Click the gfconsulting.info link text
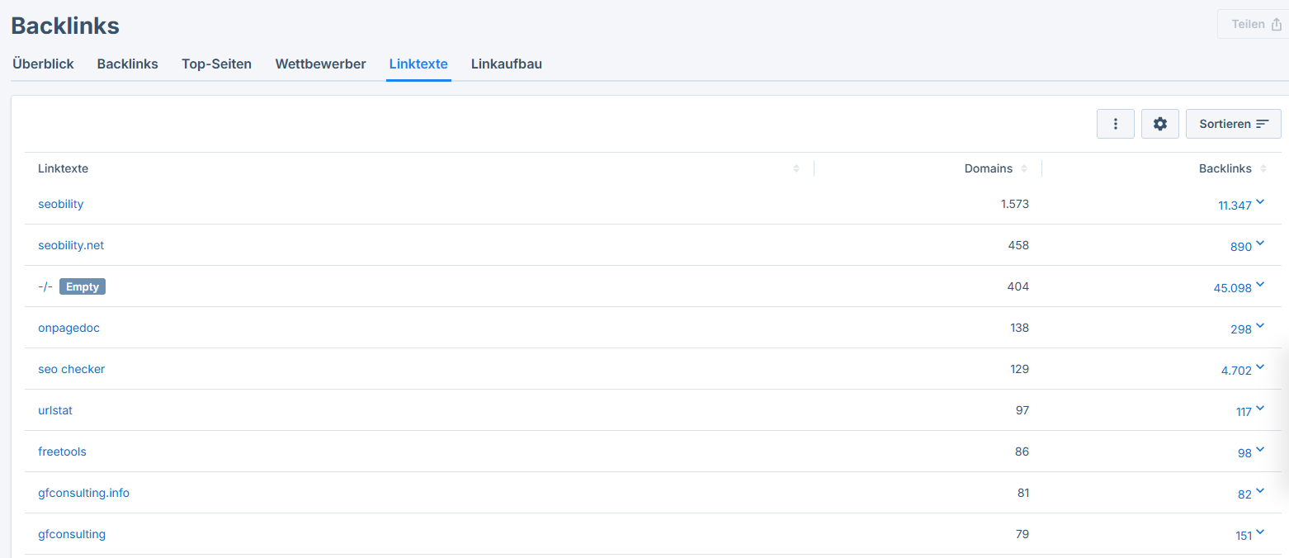Viewport: 1289px width, 558px height. pyautogui.click(x=83, y=493)
